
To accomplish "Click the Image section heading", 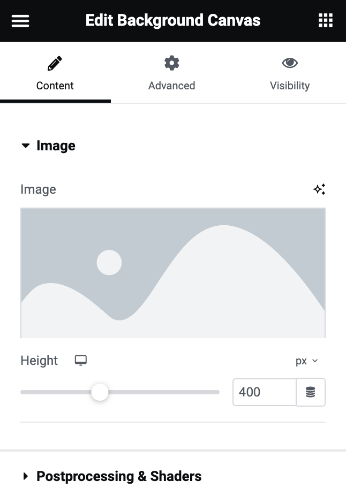I will 56,146.
